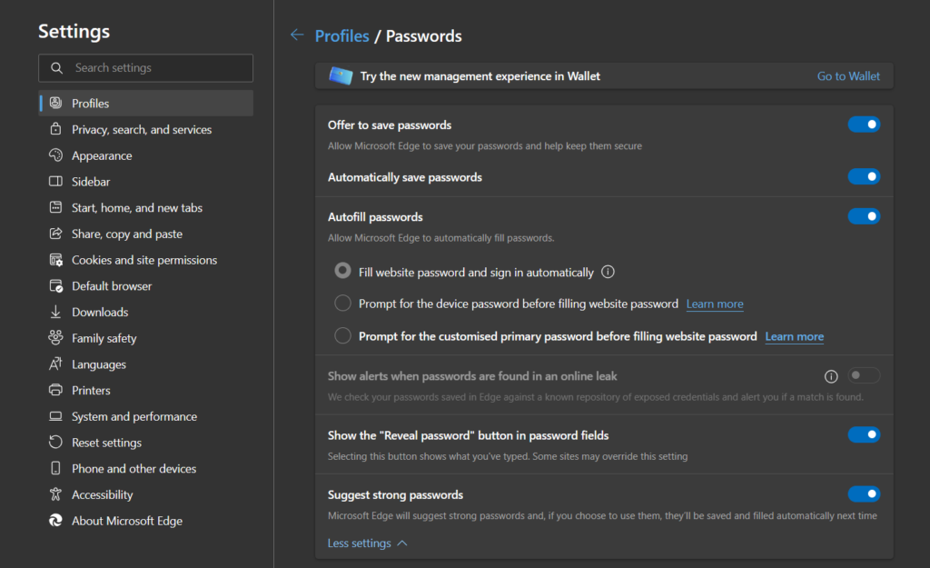Click the Wallet card icon in banner
930x568 pixels.
(341, 76)
